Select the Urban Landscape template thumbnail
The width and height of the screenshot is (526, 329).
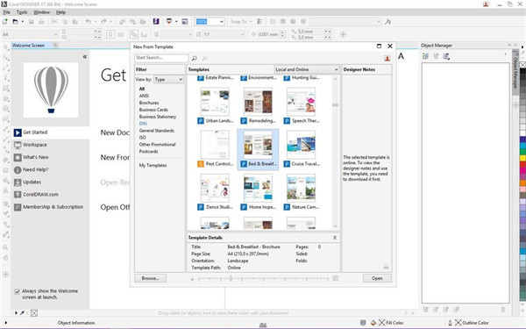tap(215, 102)
